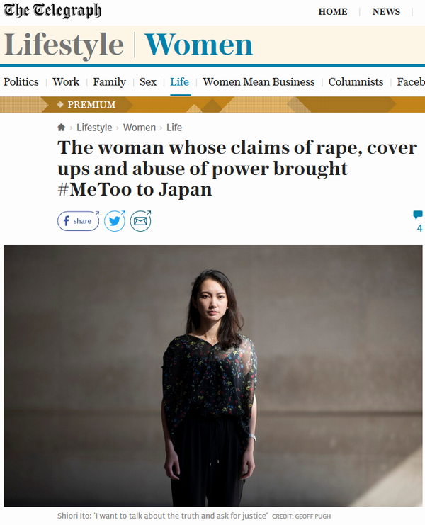Open Women Mean Business section
425x525 pixels.
259,82
